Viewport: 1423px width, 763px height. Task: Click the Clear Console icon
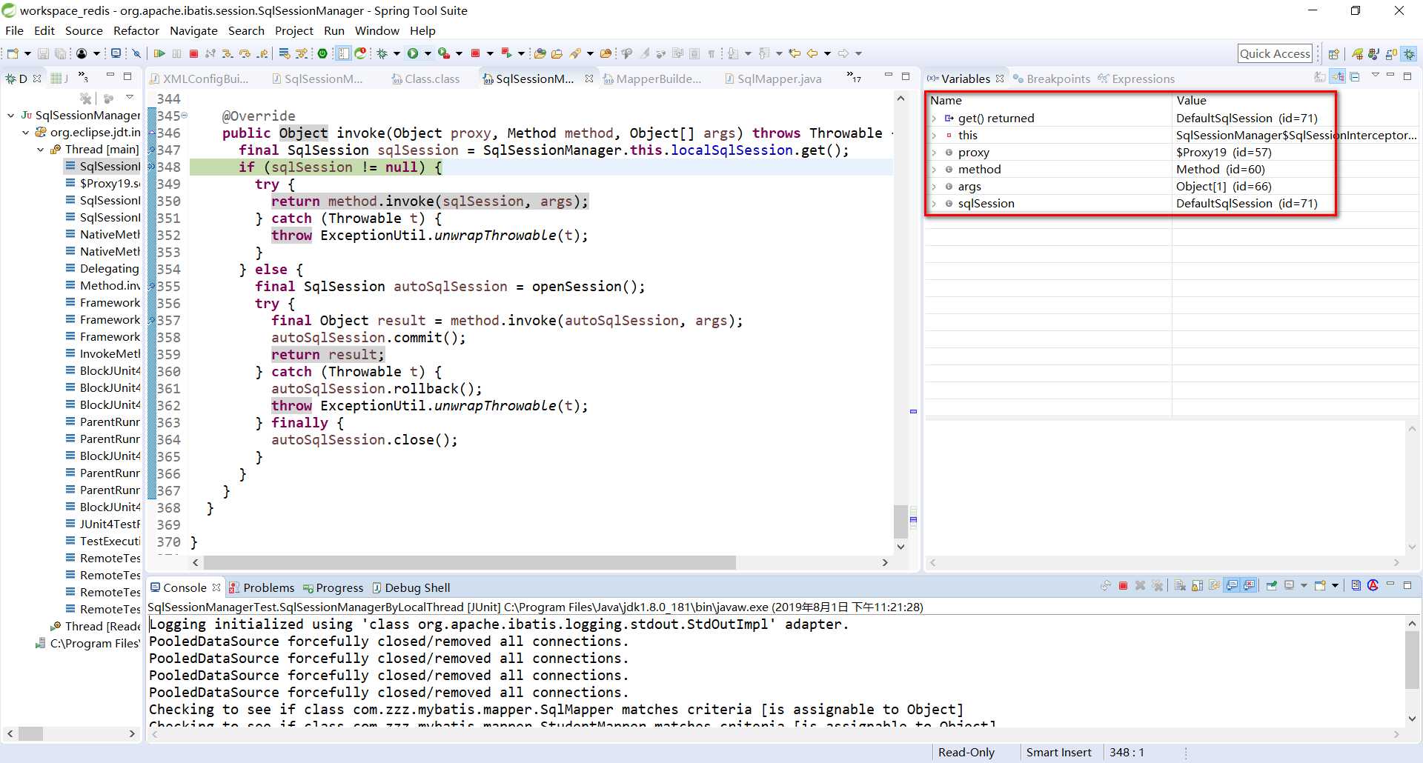pyautogui.click(x=1180, y=585)
